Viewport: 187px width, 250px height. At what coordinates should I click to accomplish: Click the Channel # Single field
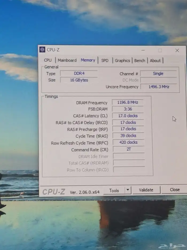158,73
